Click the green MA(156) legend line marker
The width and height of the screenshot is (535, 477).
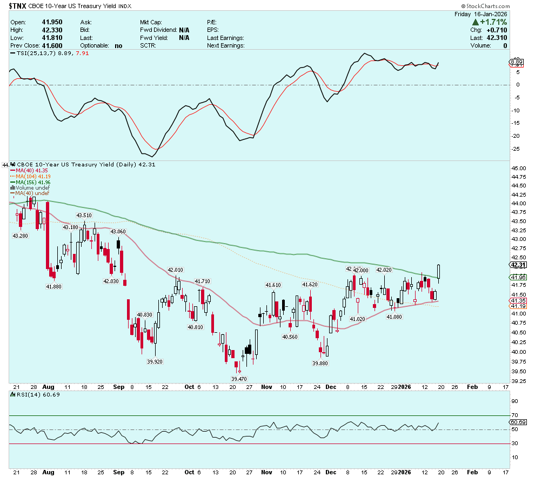(x=12, y=183)
